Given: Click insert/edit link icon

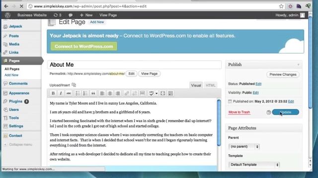Looking at the screenshot, I should point(127,93).
